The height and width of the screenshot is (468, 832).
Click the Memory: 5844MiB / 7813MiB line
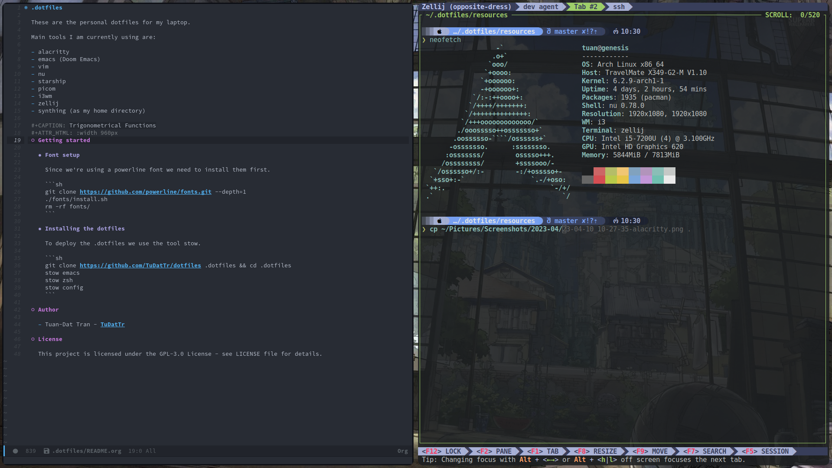click(x=630, y=155)
